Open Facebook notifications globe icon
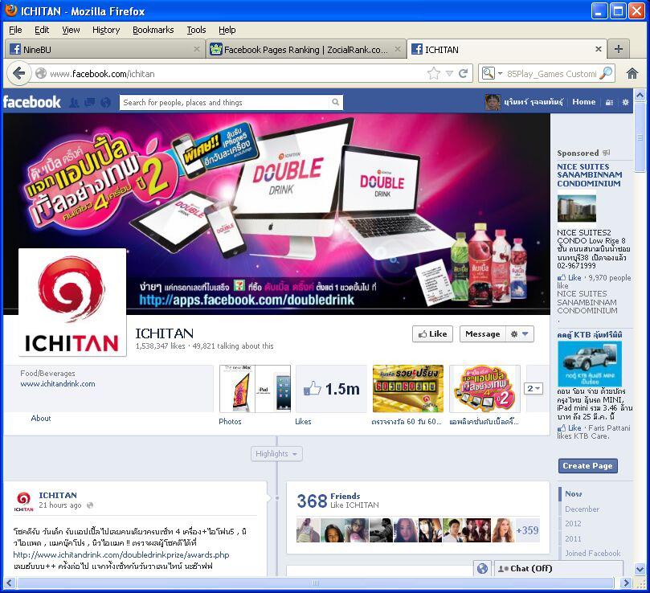 click(x=104, y=102)
